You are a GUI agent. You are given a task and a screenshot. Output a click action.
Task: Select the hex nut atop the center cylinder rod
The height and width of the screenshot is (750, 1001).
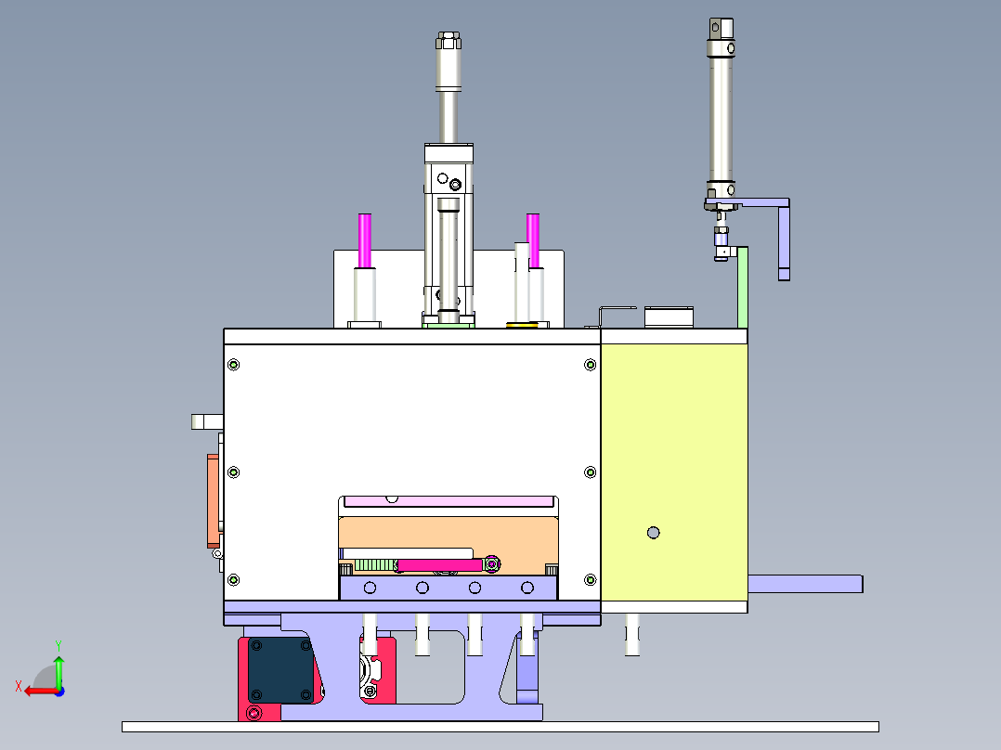point(448,40)
